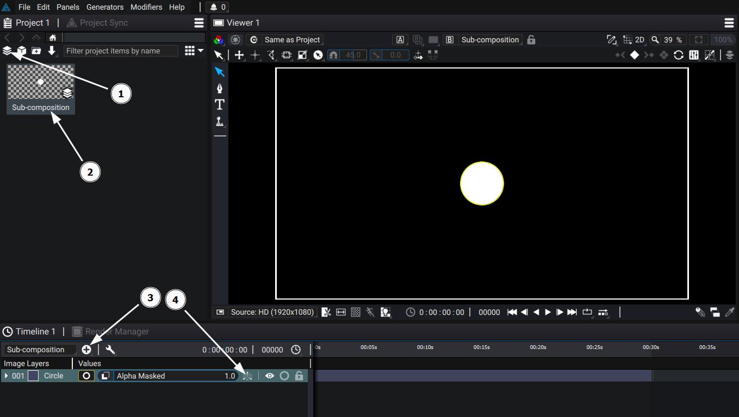This screenshot has height=417, width=739.
Task: Open the Same as Project color dropdown
Action: [286, 40]
